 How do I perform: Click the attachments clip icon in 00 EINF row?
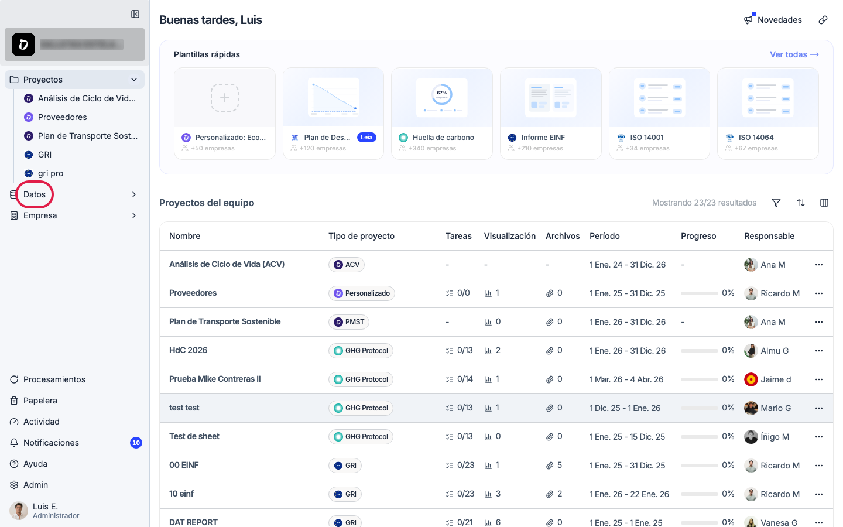pos(550,466)
